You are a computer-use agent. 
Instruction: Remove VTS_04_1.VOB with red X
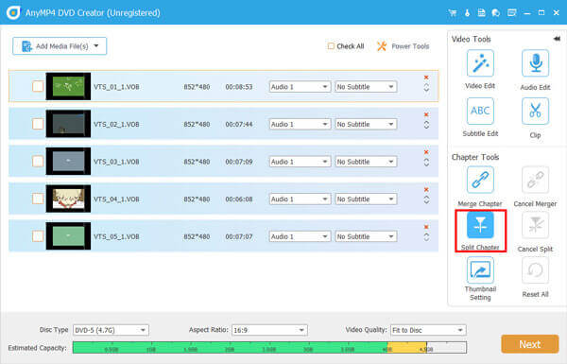pyautogui.click(x=426, y=190)
